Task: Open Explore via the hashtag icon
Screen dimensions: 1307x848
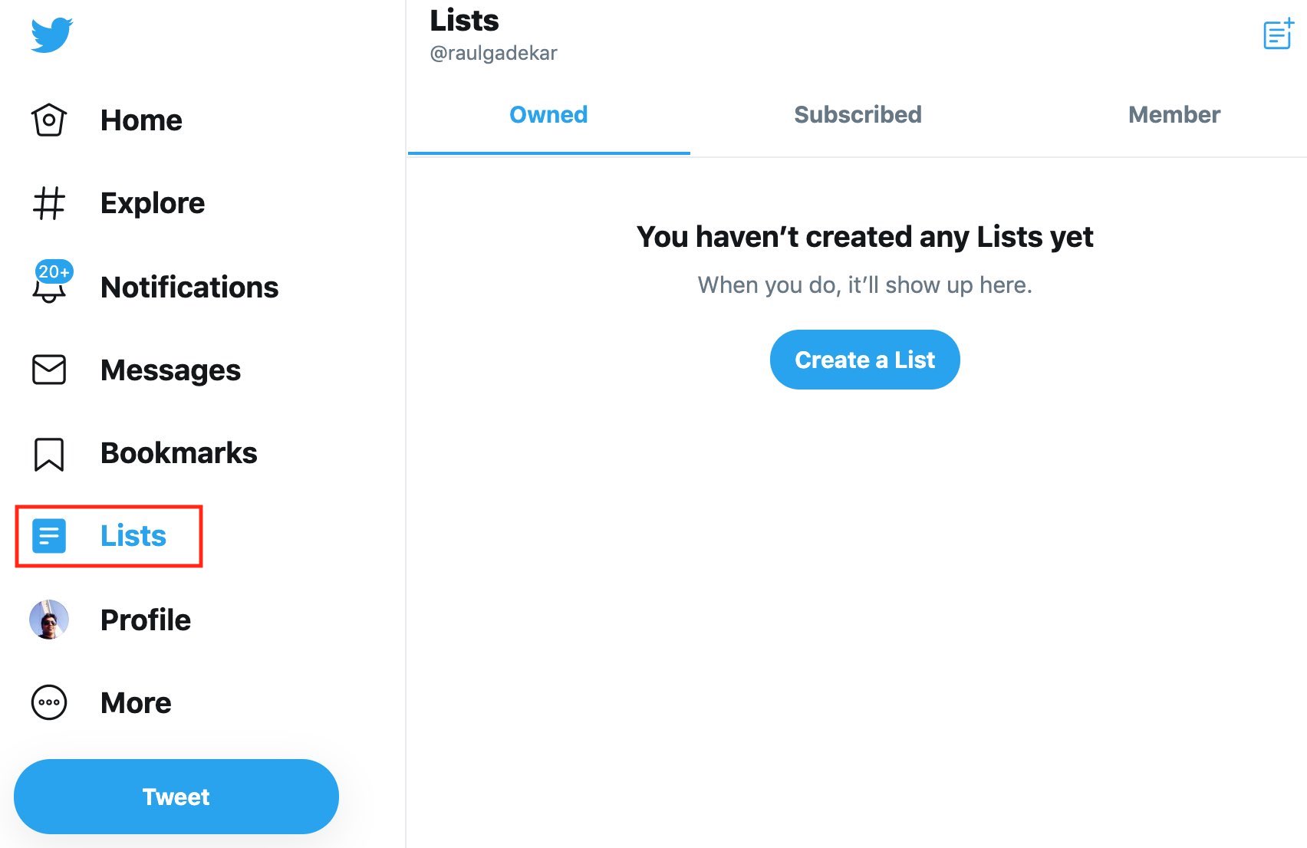Action: click(x=48, y=203)
